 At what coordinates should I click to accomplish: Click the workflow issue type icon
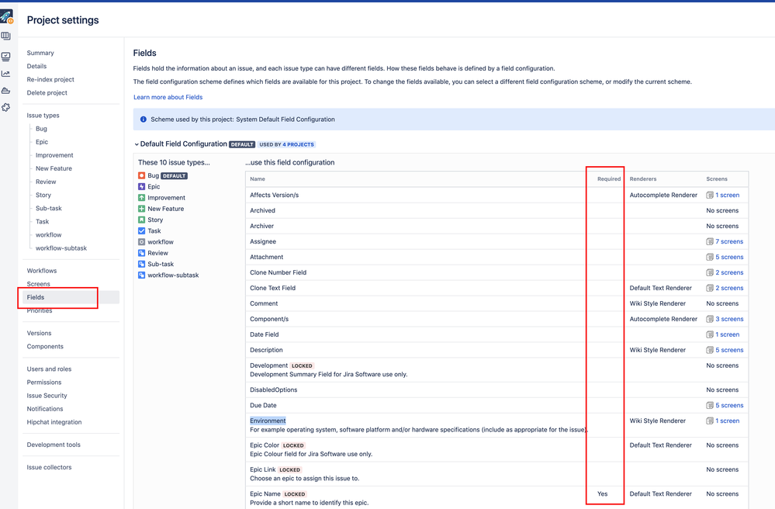[x=141, y=241]
